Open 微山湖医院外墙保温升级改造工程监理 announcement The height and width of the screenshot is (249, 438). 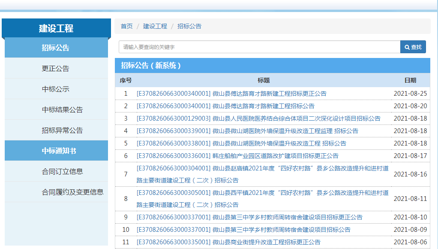click(247, 131)
